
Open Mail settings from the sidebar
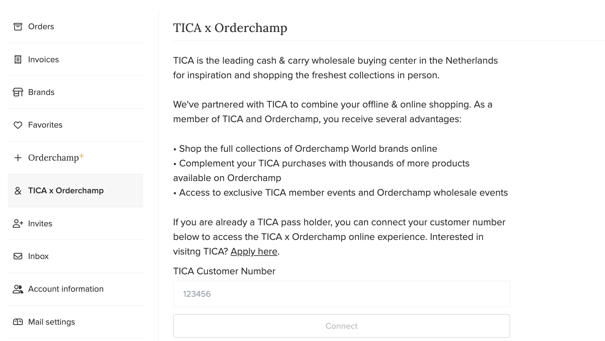[76, 322]
